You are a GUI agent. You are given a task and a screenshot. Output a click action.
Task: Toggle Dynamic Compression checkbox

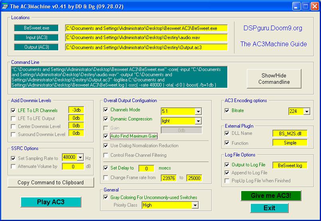click(x=106, y=119)
